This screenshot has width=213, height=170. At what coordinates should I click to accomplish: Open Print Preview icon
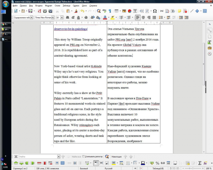tap(50, 11)
